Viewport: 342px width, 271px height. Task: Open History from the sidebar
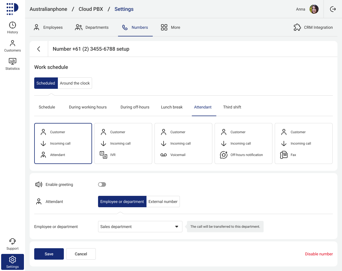click(13, 28)
